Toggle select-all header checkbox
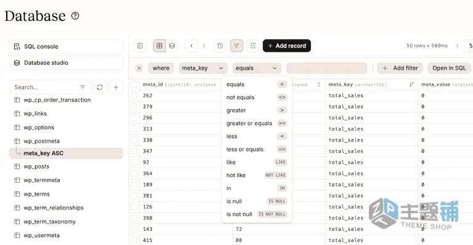This screenshot has height=245, width=473. 134,85
